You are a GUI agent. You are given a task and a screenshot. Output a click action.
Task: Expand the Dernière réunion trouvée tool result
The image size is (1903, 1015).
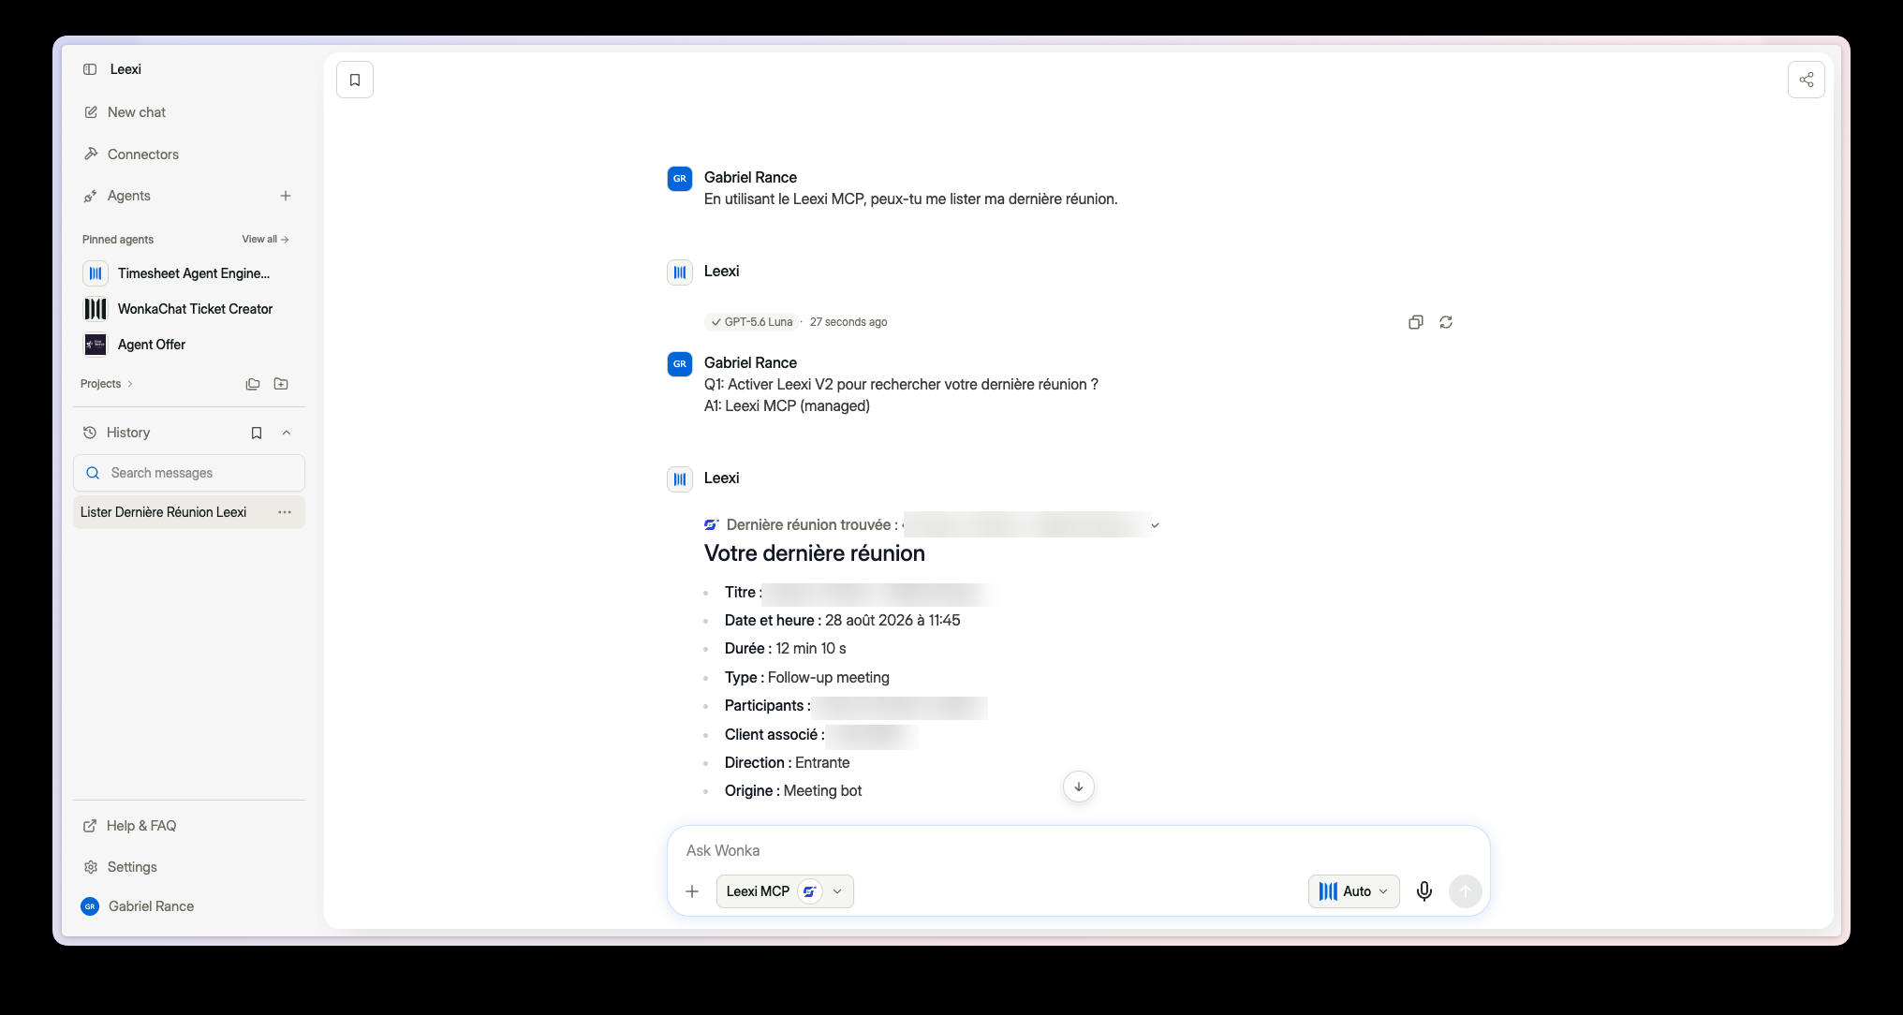[x=1155, y=525]
